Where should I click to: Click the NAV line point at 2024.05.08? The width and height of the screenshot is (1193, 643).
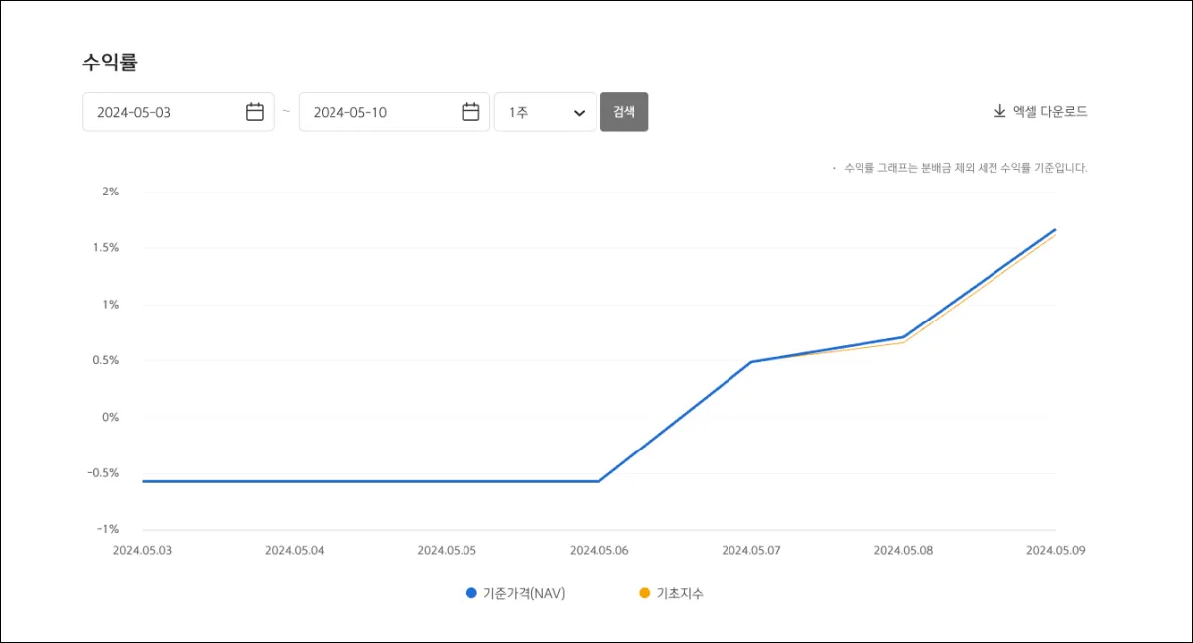point(903,337)
